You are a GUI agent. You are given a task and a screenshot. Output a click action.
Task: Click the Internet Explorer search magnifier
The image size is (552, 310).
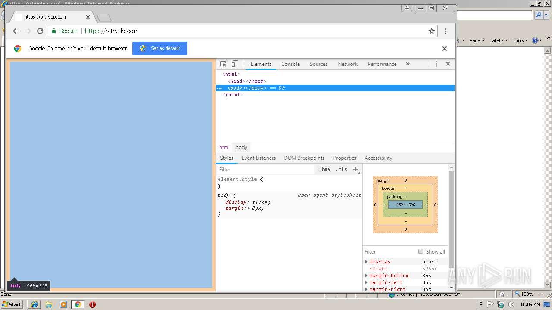539,15
